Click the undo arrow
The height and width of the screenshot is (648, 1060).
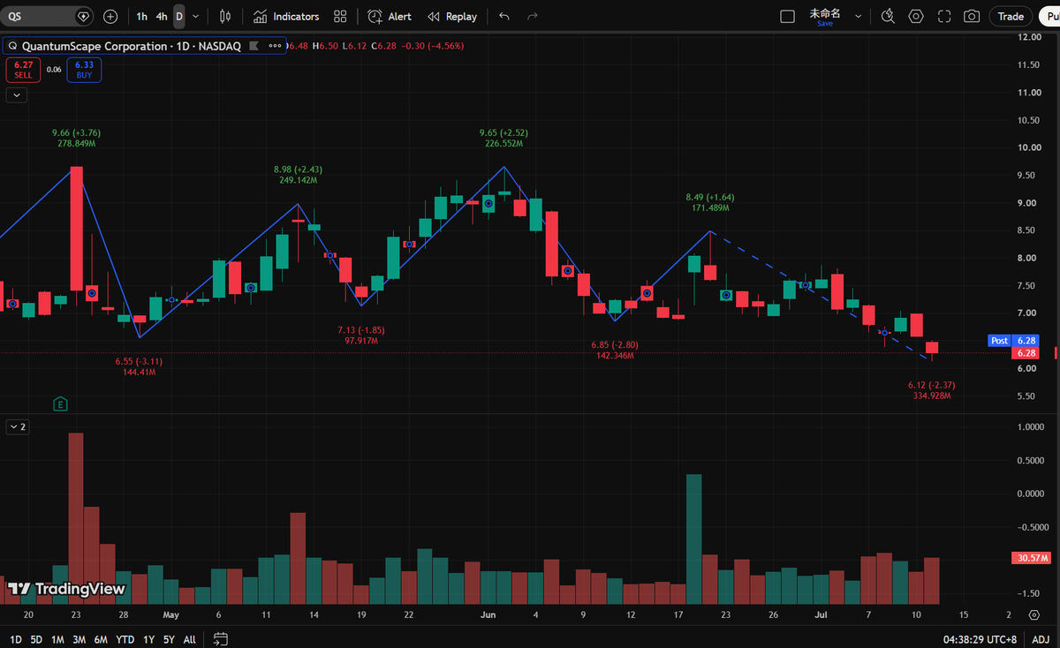coord(504,17)
